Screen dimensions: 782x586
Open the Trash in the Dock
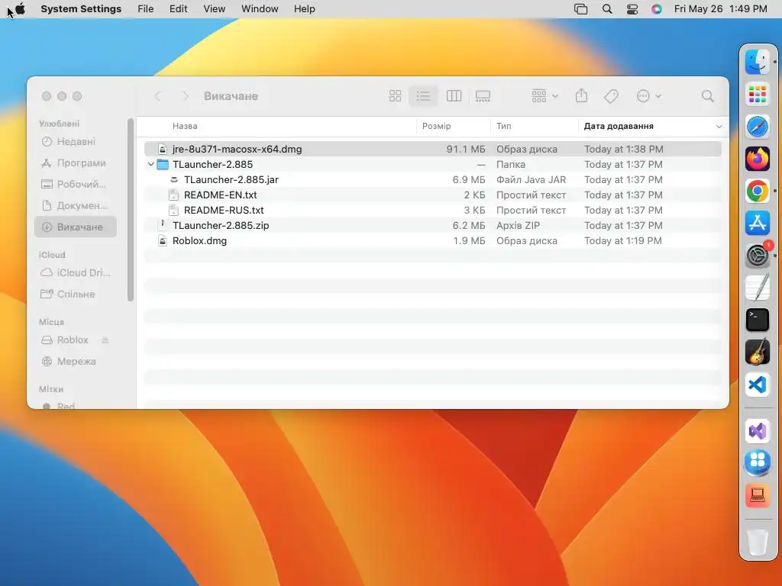pyautogui.click(x=758, y=542)
